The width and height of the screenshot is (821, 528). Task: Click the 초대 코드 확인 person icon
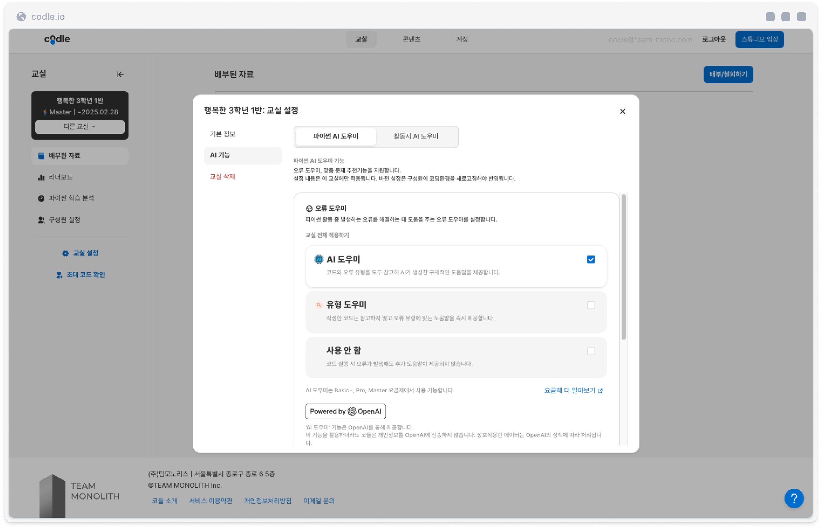(x=59, y=275)
